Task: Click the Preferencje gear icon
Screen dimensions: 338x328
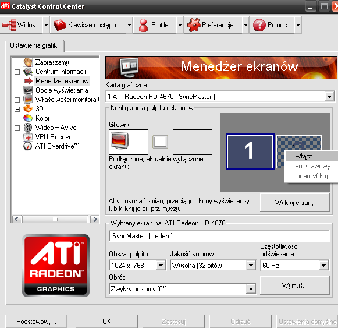Action: click(193, 25)
